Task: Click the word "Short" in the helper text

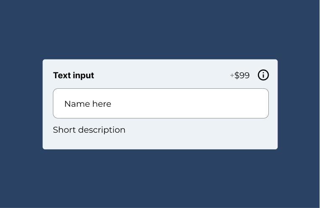Action: point(64,130)
